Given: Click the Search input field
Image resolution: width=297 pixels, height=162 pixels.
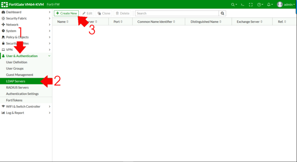Looking at the screenshot, I should (177, 13).
